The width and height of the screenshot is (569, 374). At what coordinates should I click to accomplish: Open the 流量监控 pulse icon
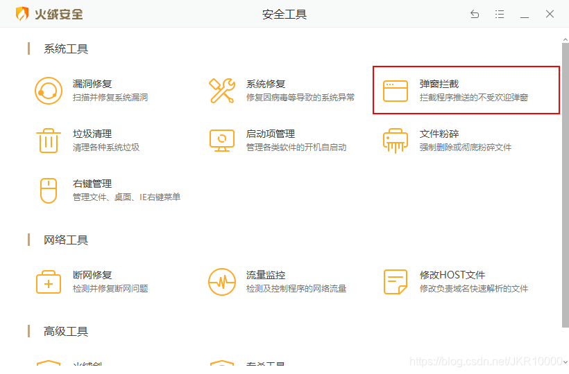coord(222,282)
